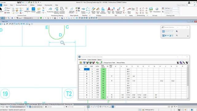The width and height of the screenshot is (197, 111).
Task: Click the BAR MARK column header
Action: click(103, 66)
